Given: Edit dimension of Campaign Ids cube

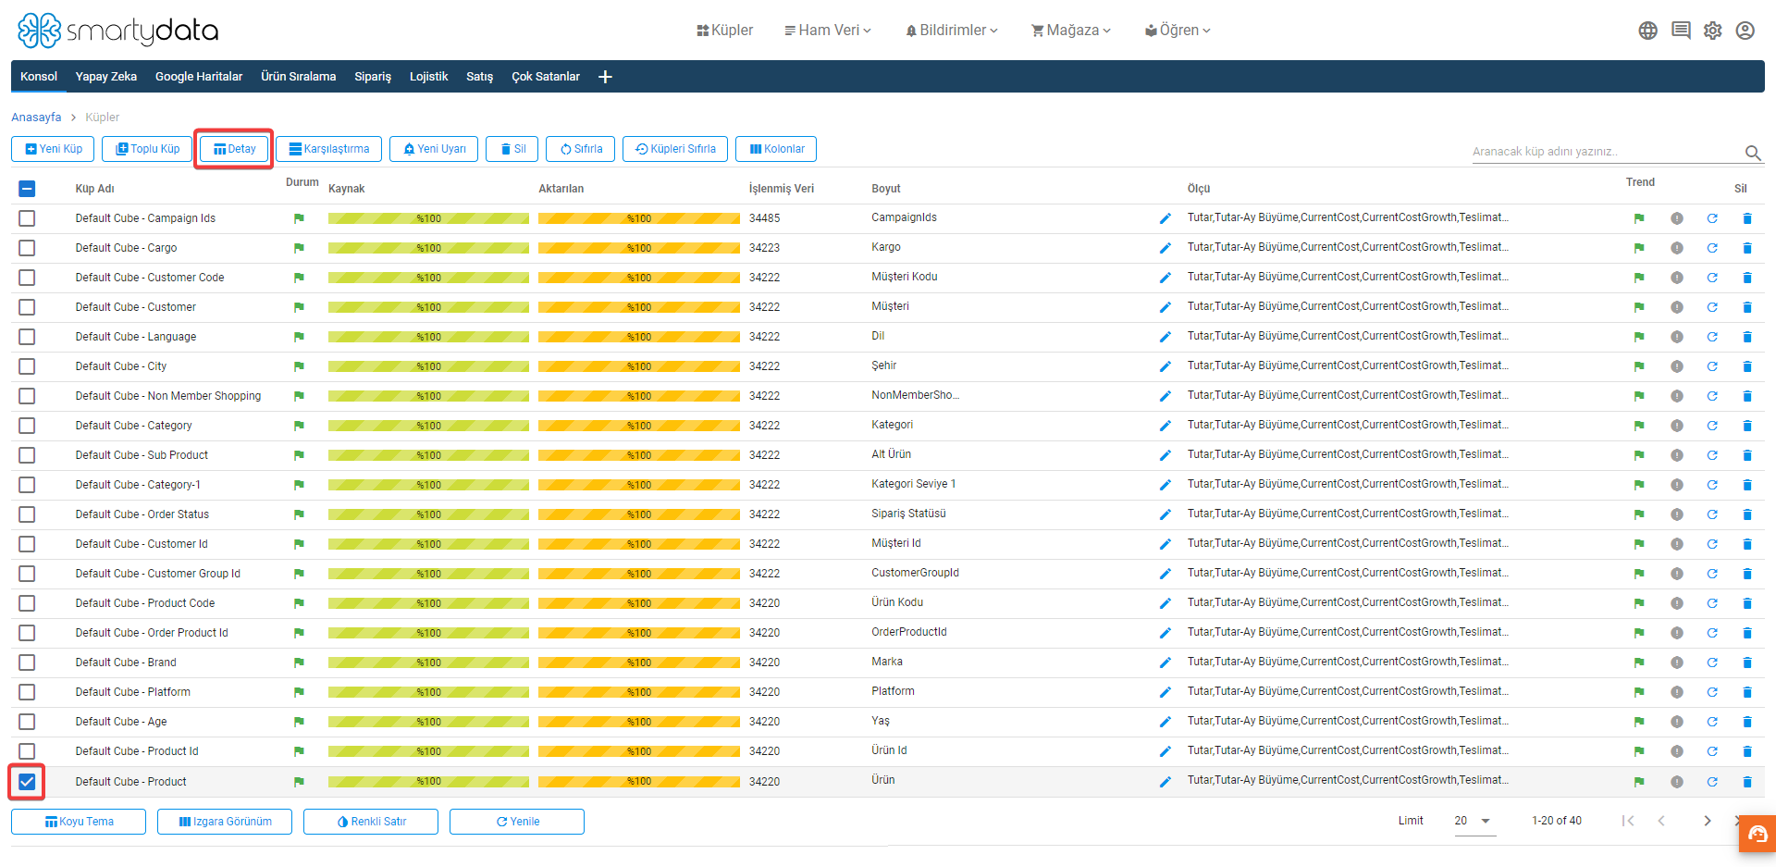Looking at the screenshot, I should pos(1165,218).
